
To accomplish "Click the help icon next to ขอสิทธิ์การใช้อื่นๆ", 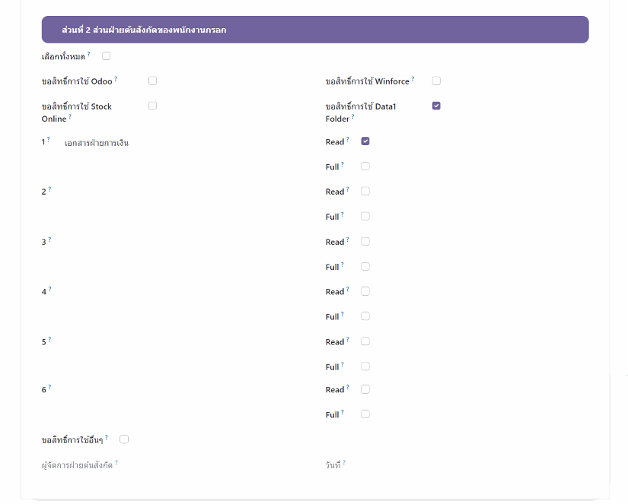I will [x=107, y=437].
